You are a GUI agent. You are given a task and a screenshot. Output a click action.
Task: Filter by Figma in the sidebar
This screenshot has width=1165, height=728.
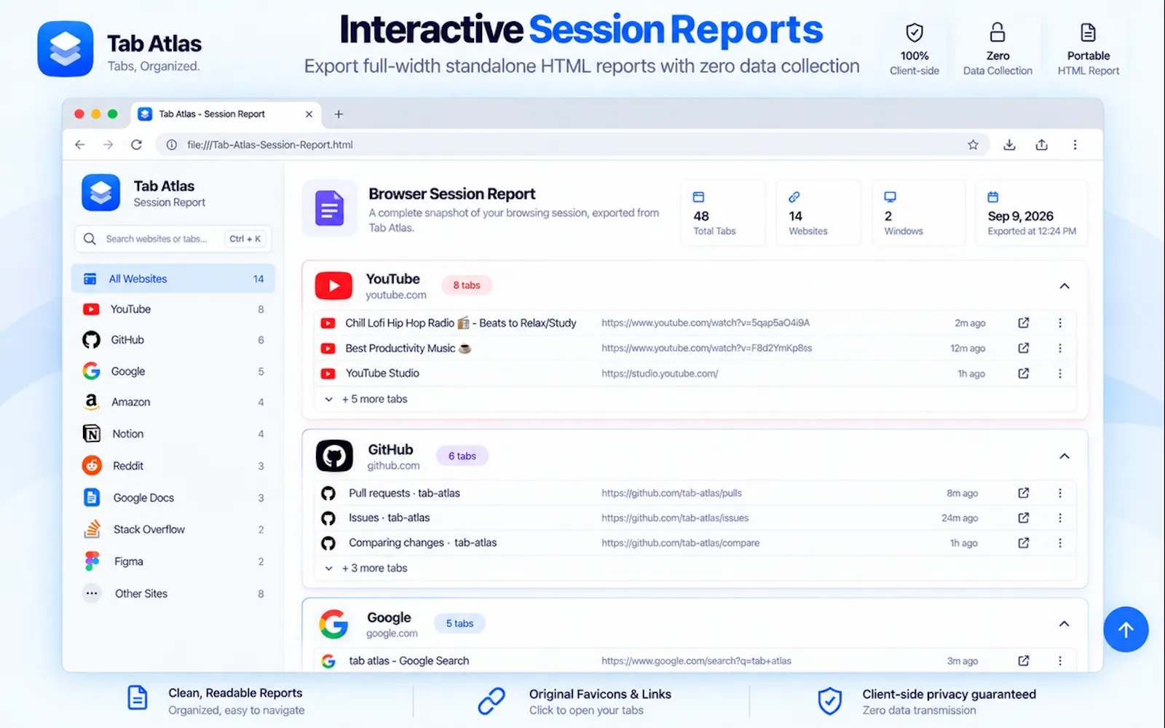[x=173, y=561]
